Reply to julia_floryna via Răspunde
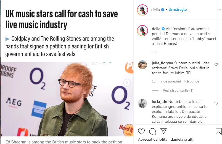Image resolution: width=222 pixels, height=144 pixels. pos(192,82)
